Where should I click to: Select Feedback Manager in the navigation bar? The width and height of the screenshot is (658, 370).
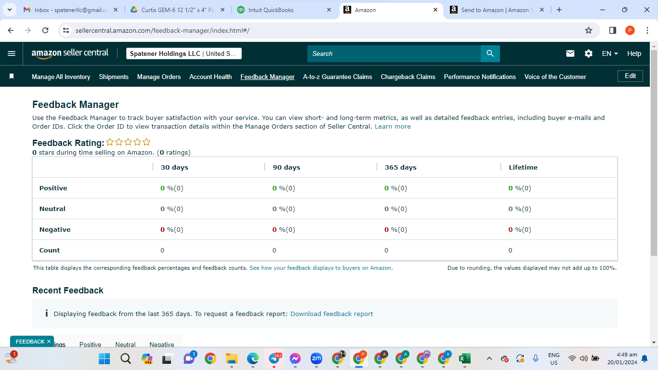point(267,77)
